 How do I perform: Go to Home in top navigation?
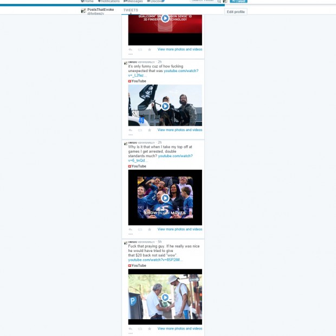point(87,1)
